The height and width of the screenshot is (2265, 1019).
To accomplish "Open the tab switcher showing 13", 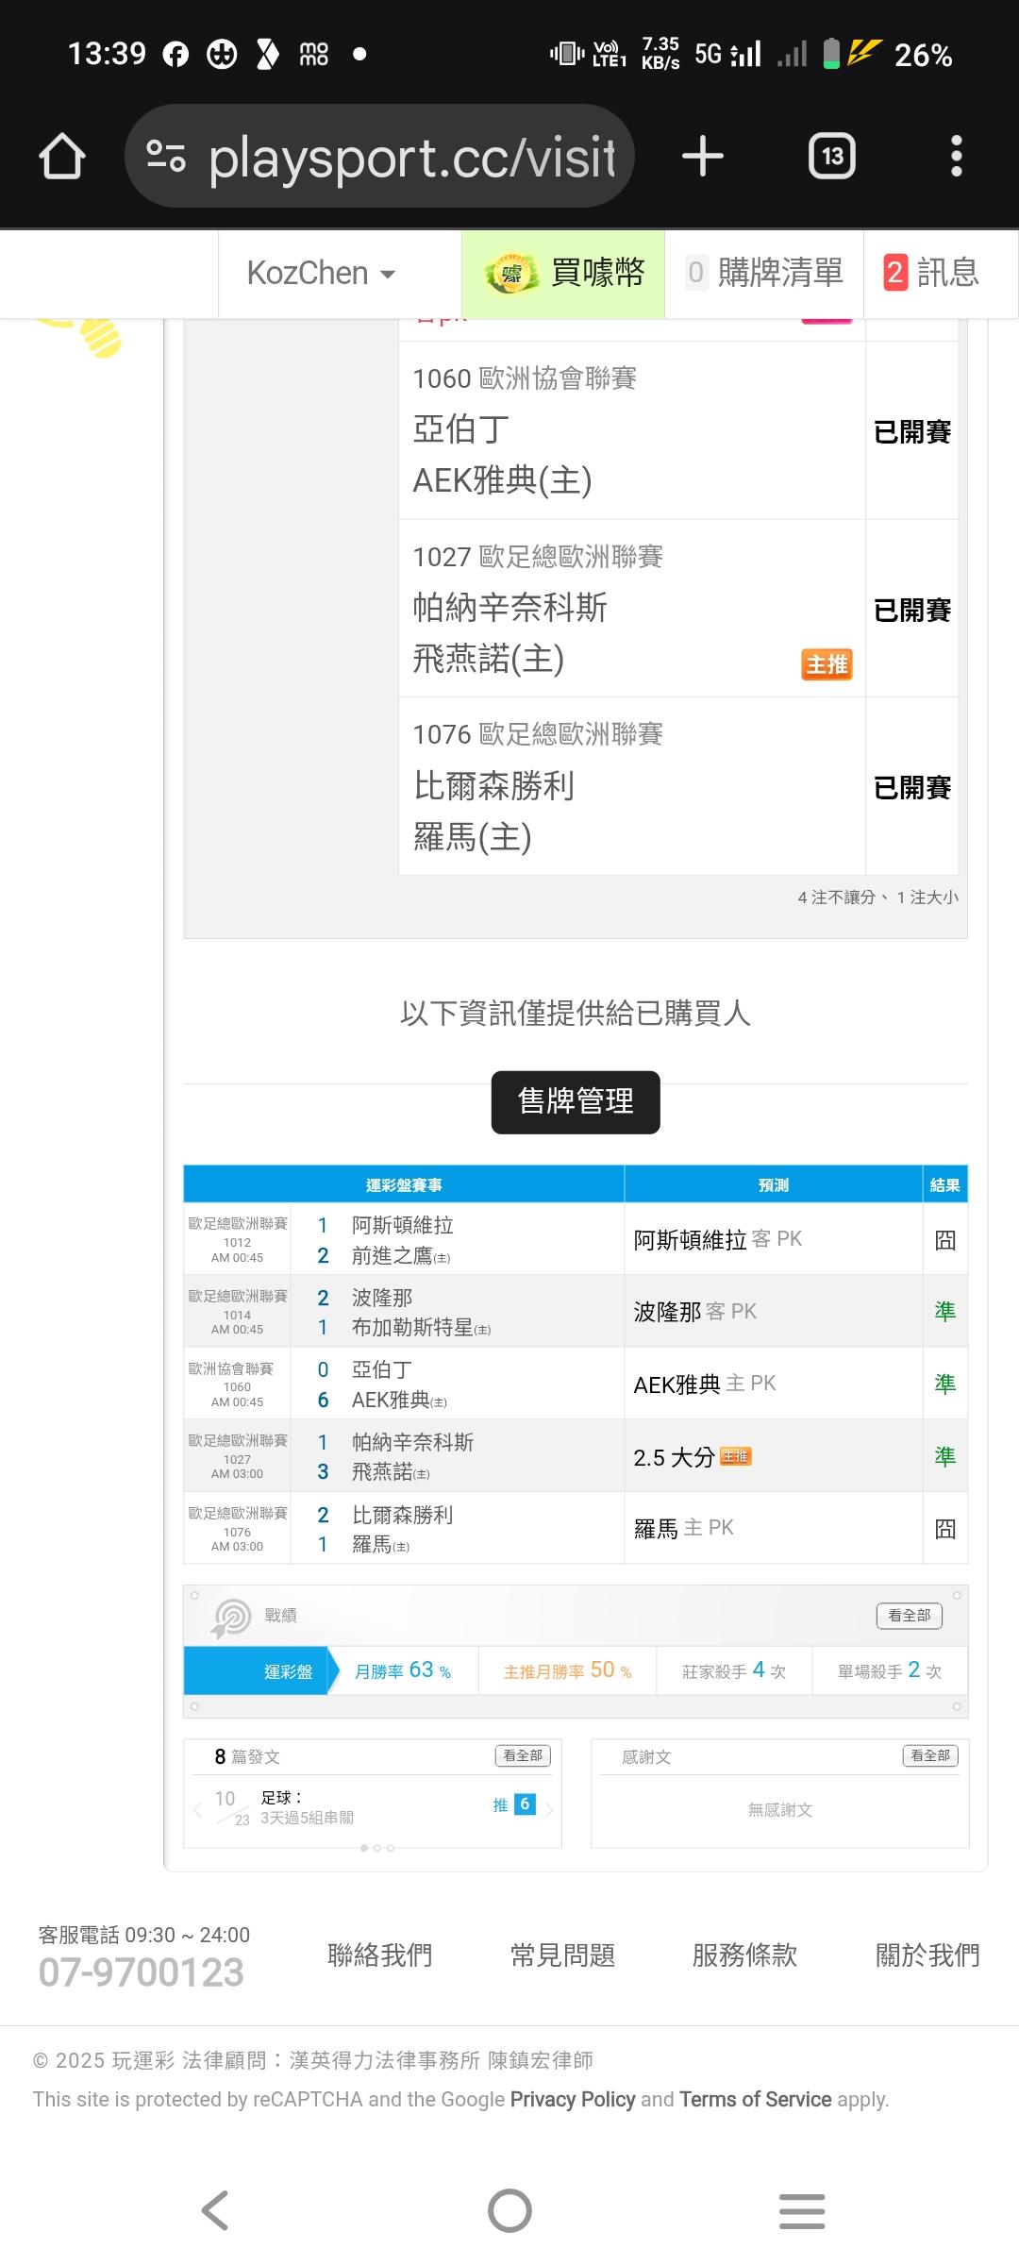I will point(831,156).
